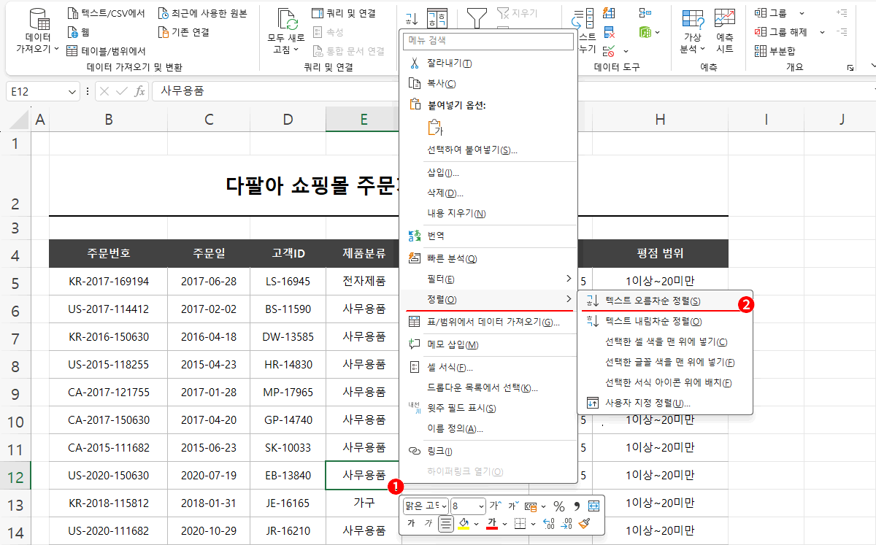Open Paste Special (선택하여 붙여넣기)
Viewport: 876px width, 545px height.
[x=490, y=150]
